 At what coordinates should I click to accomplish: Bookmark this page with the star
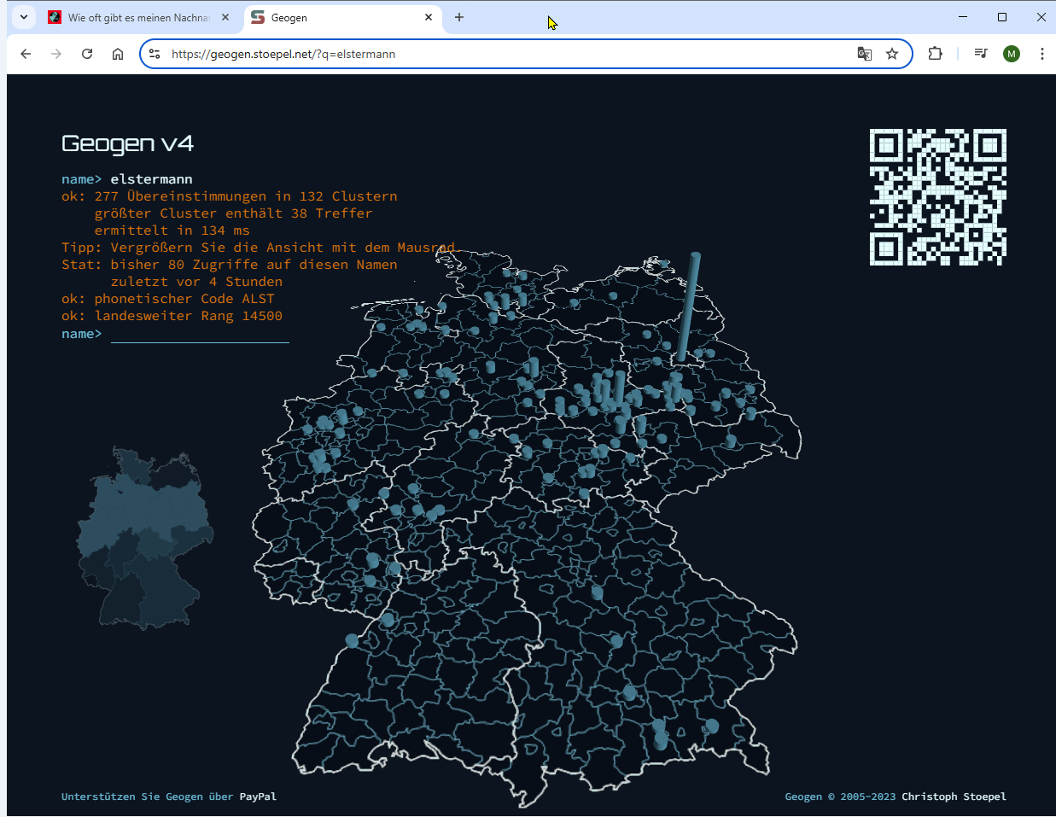tap(892, 54)
